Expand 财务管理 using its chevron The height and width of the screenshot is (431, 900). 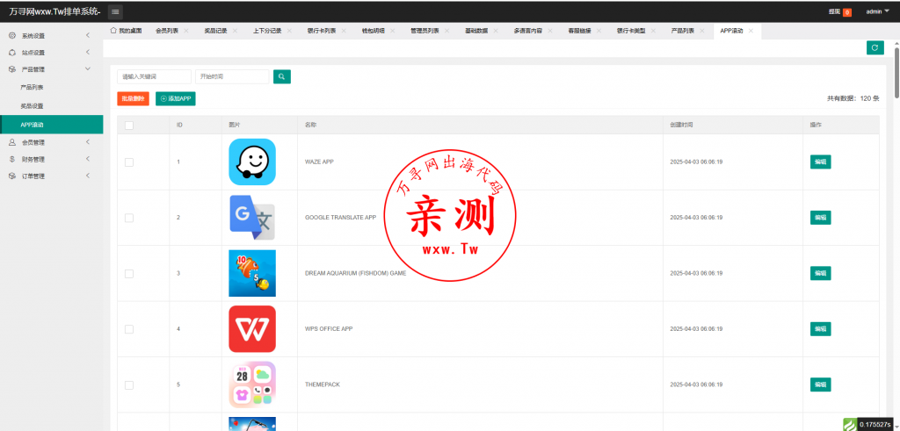point(88,160)
